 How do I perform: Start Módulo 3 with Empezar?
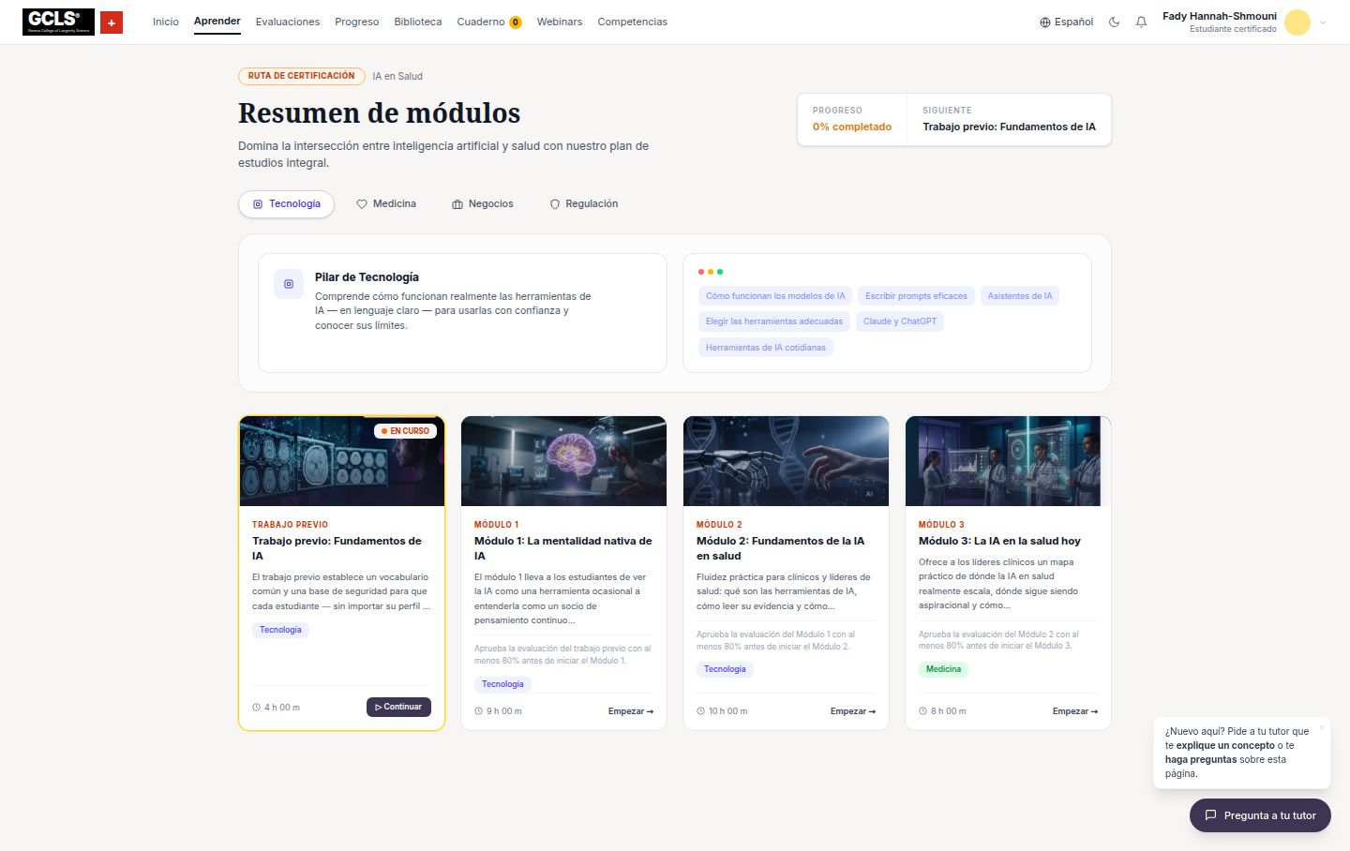[x=1075, y=711]
